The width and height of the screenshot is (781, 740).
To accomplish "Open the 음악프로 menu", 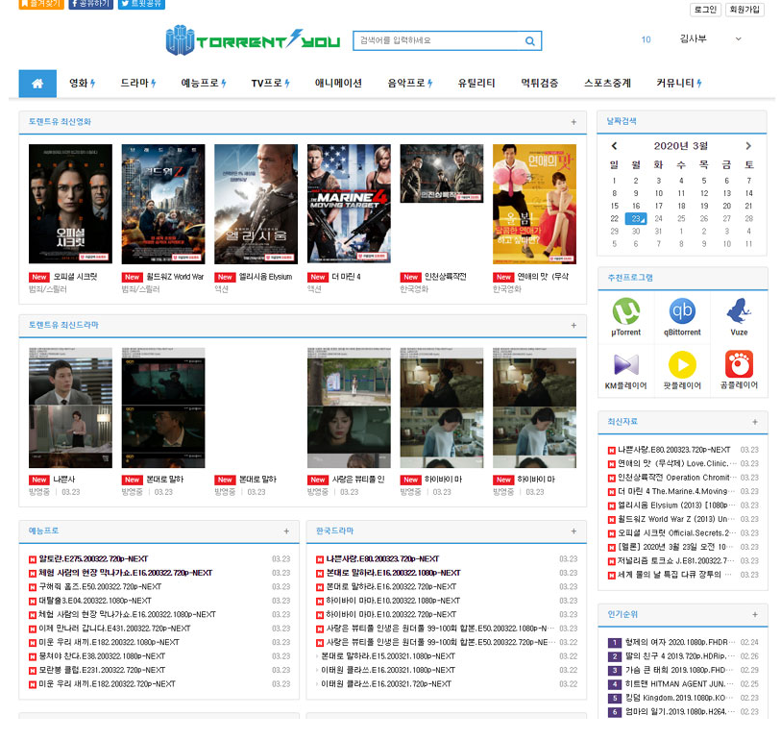I will [410, 84].
